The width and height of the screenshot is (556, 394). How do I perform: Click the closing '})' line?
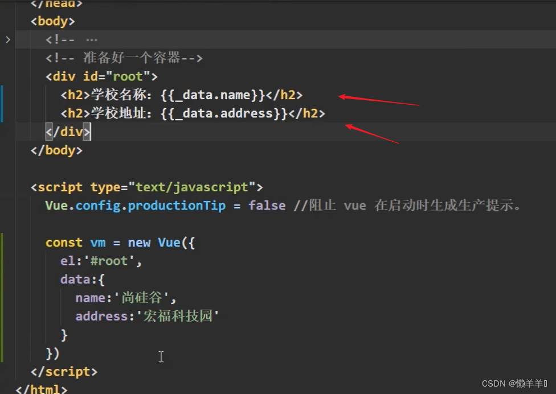[52, 353]
